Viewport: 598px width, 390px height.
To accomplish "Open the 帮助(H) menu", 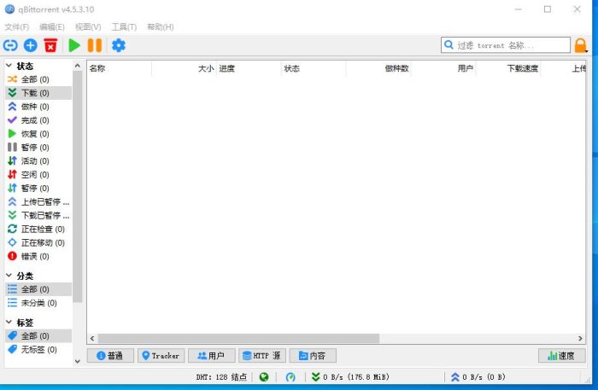I will 161,26.
